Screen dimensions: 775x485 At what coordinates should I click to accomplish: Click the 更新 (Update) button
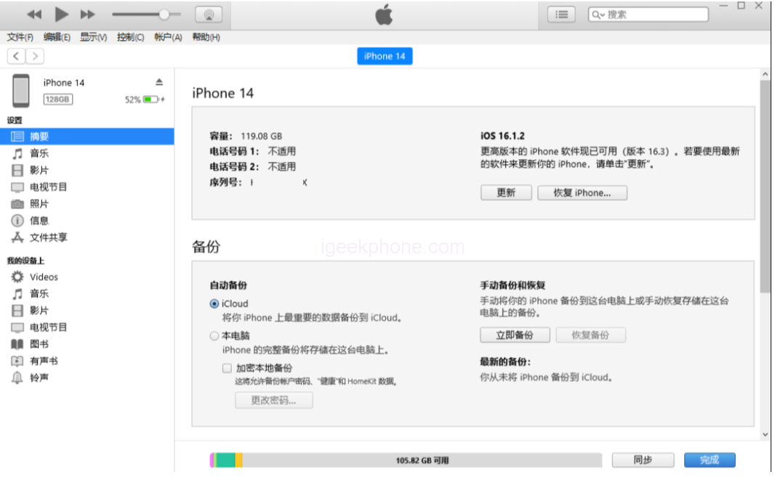(x=505, y=192)
